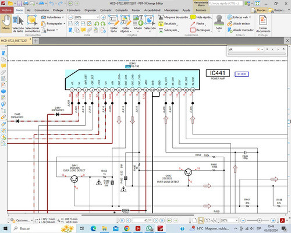This screenshot has height=233, width=291.
Task: Rotate view clockwise using green arrow
Action: point(103,24)
